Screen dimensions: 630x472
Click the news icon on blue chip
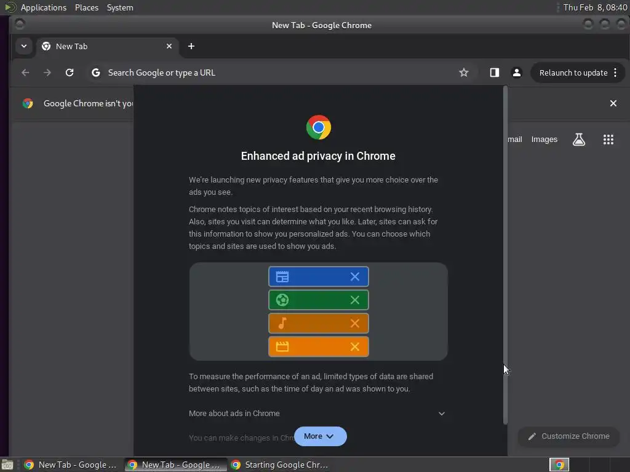[x=282, y=277]
